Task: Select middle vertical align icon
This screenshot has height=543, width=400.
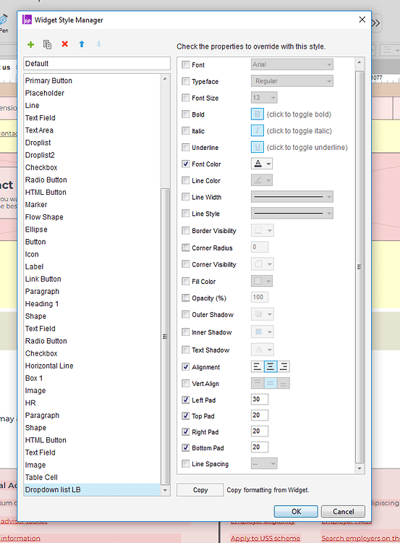Action: [271, 383]
